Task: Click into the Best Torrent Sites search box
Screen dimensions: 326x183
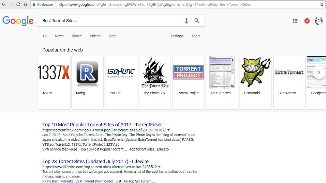Action: pyautogui.click(x=111, y=21)
